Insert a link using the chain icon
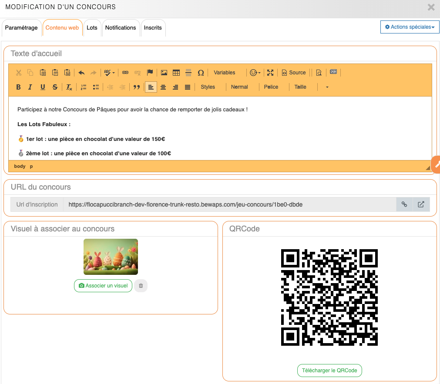This screenshot has width=440, height=384. [x=125, y=73]
